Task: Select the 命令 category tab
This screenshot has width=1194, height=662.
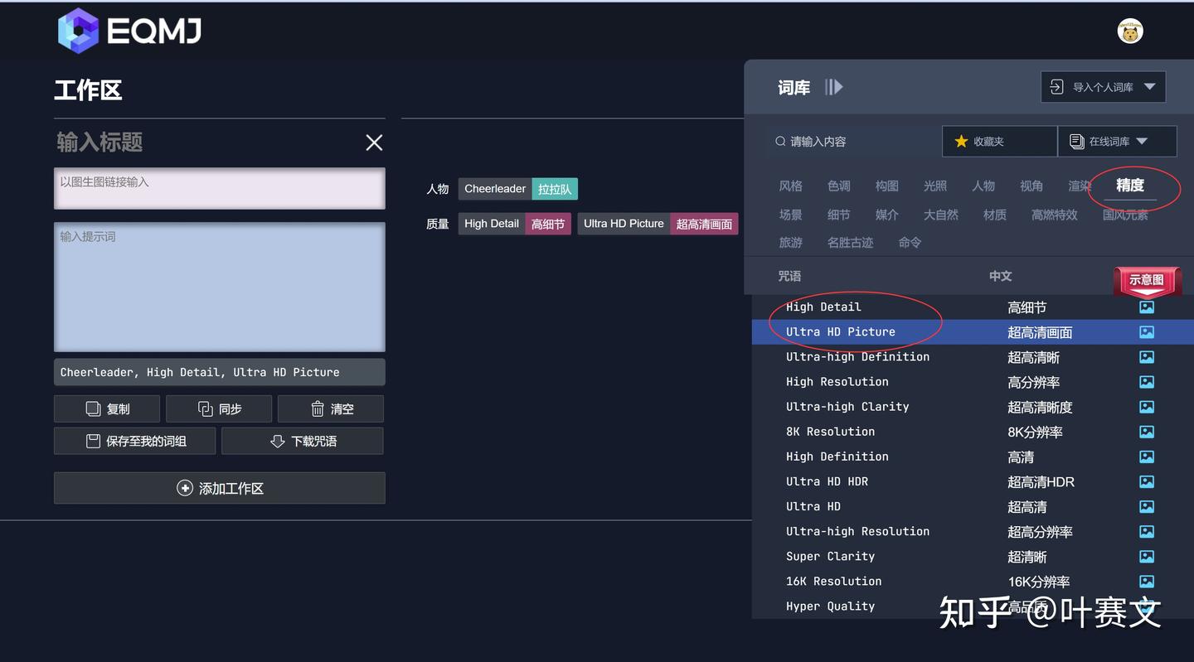Action: click(910, 243)
